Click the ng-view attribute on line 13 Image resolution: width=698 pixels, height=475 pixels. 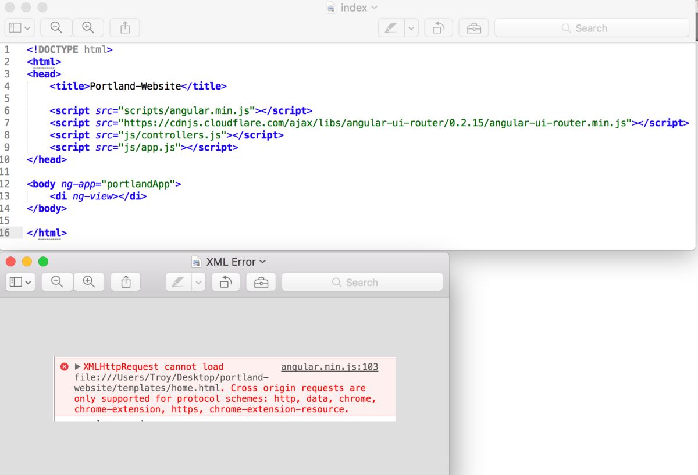point(92,196)
